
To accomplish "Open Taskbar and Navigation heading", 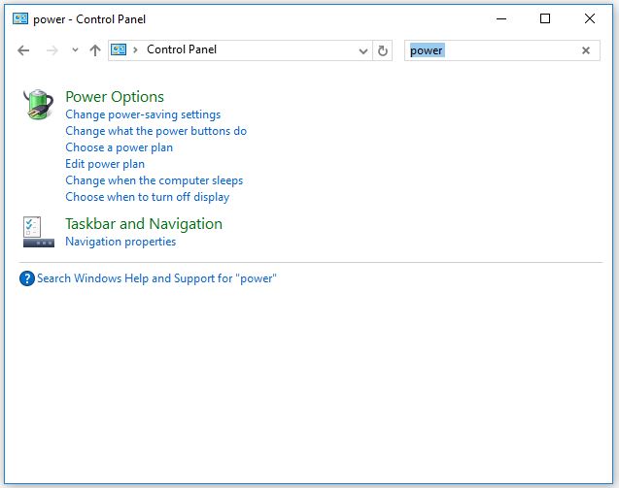I will click(144, 224).
